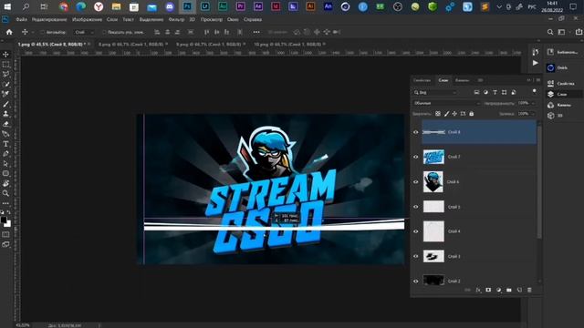Open the extra tools three-dot menu
584x328 pixels.
point(5,203)
